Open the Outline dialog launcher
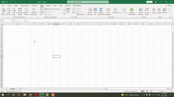The height and width of the screenshot is (97, 174). coord(170,17)
